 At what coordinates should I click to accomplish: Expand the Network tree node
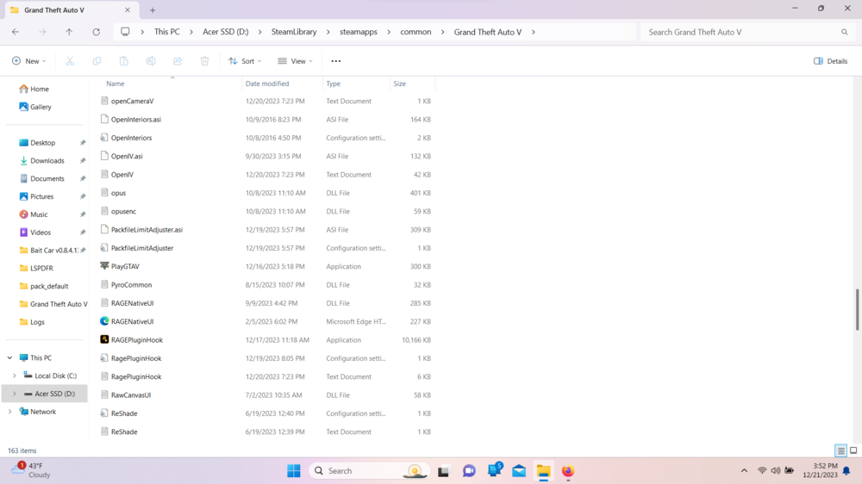[x=9, y=412]
